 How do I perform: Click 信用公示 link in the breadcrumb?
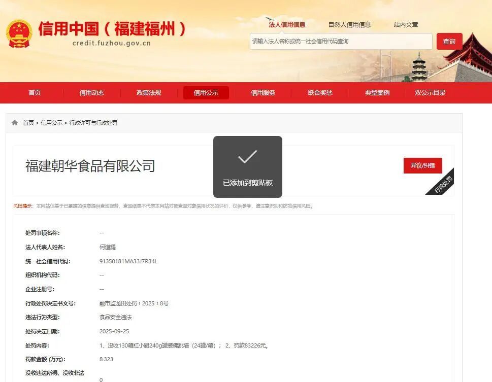coord(52,123)
